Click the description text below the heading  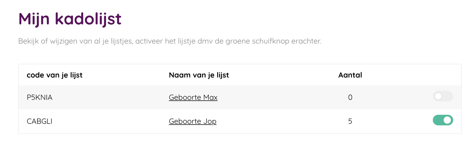(x=169, y=41)
